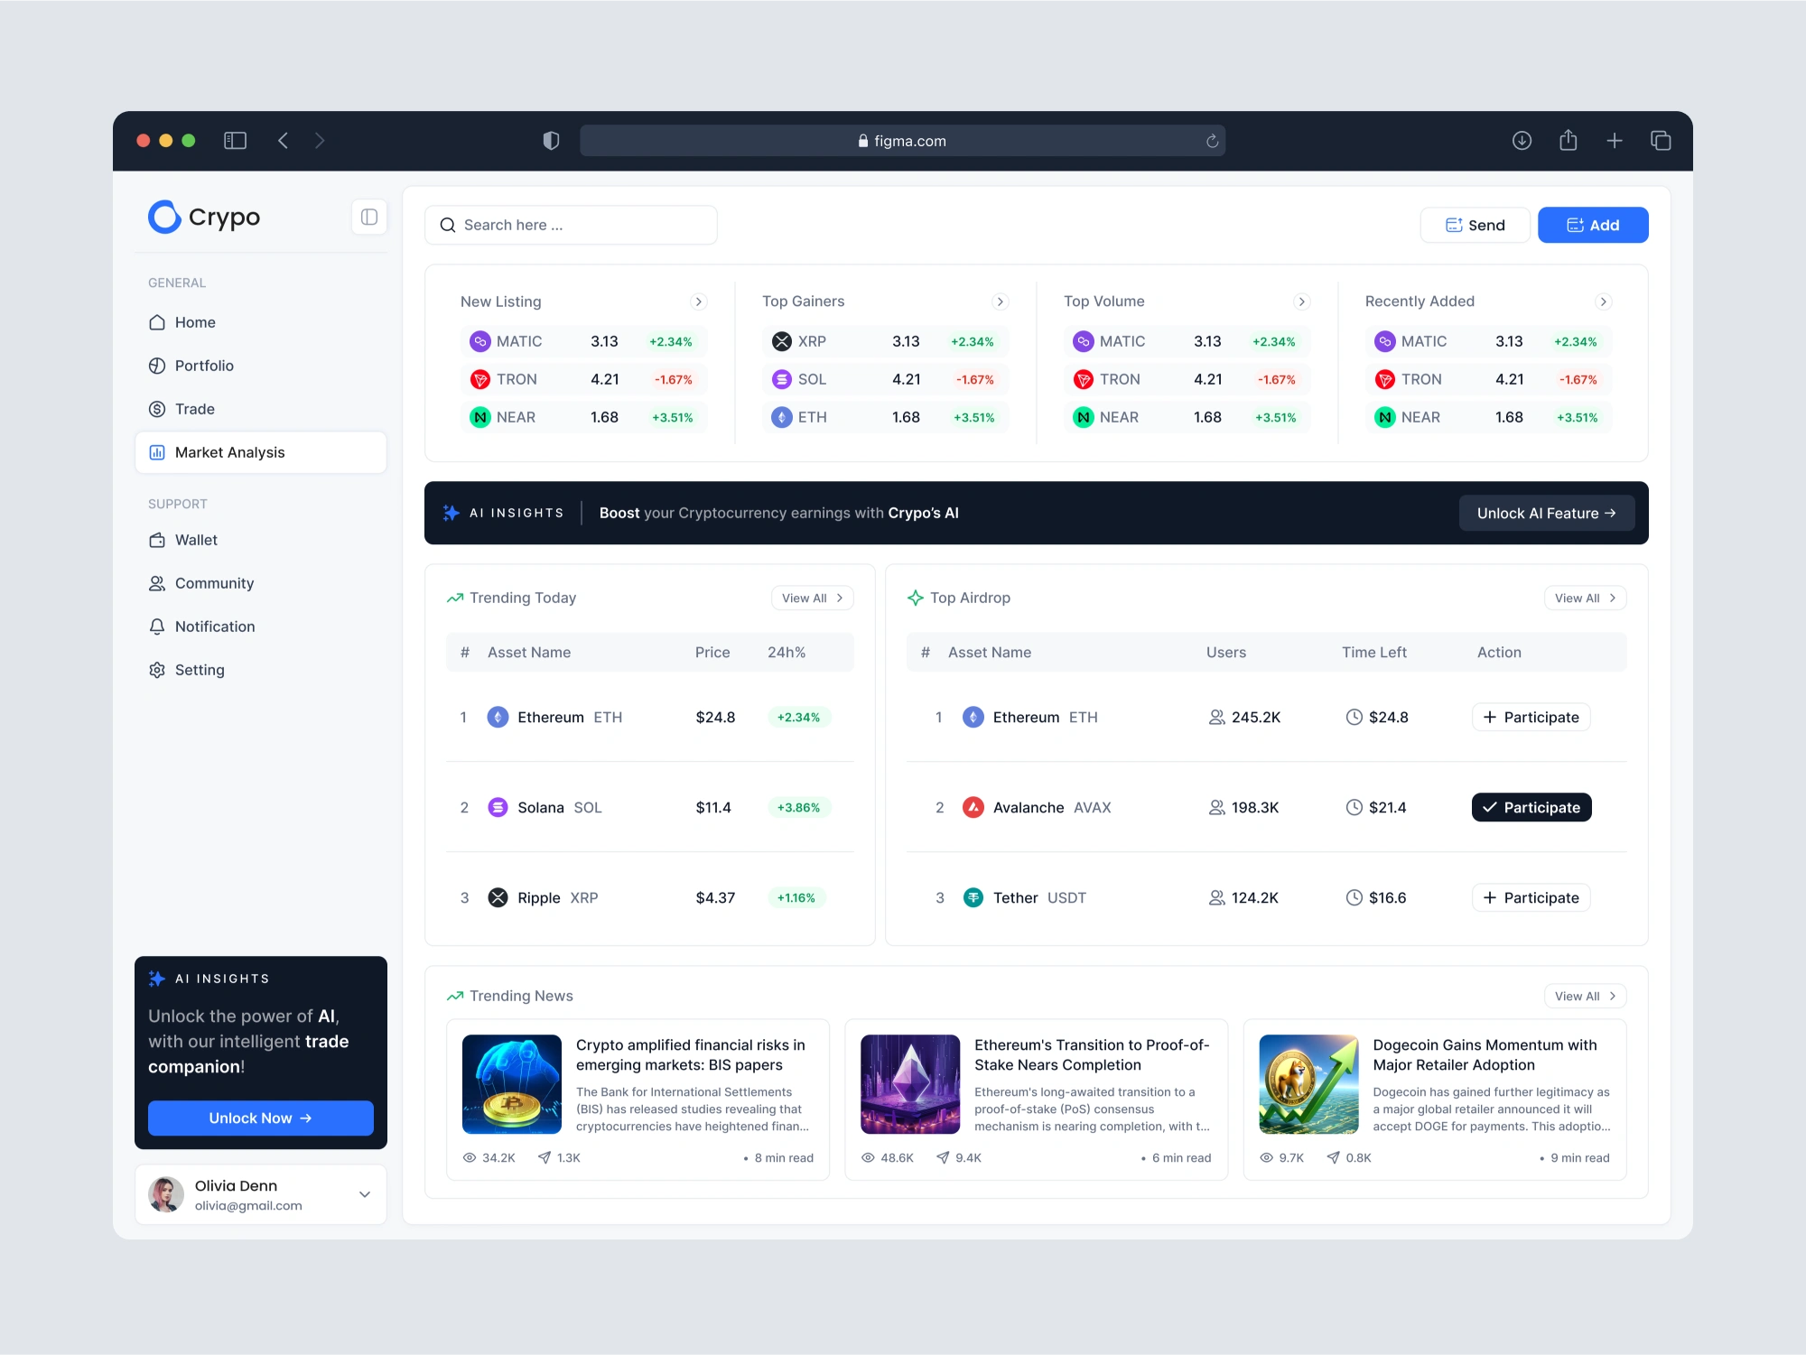1806x1355 pixels.
Task: Toggle checked Participate for Avalanche
Action: click(x=1531, y=807)
